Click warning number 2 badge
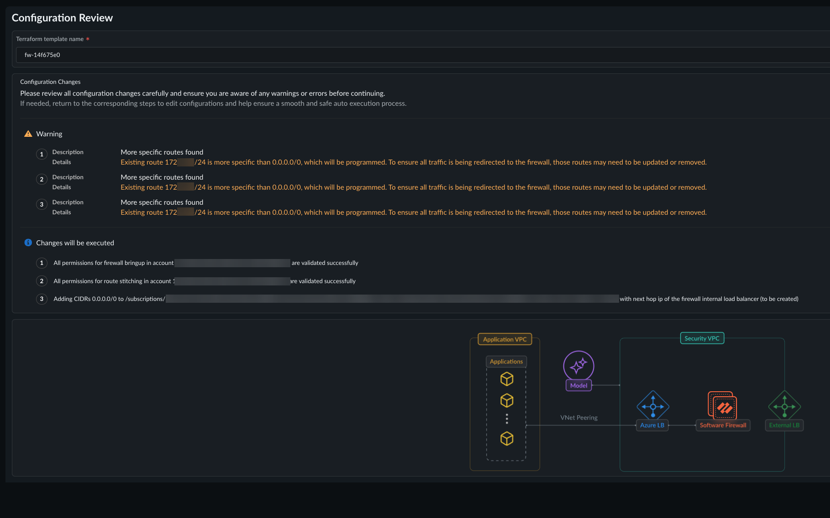This screenshot has width=830, height=518. (x=42, y=179)
